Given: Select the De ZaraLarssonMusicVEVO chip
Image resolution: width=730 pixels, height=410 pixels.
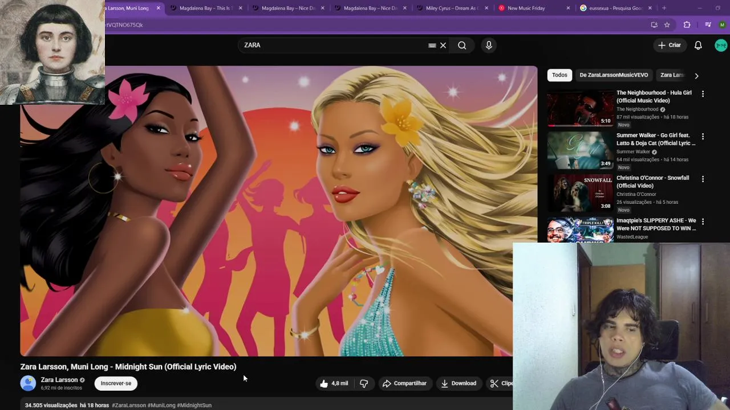Looking at the screenshot, I should pyautogui.click(x=614, y=75).
